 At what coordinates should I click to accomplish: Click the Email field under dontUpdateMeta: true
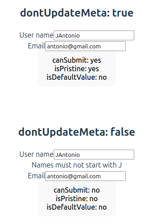pos(85,46)
